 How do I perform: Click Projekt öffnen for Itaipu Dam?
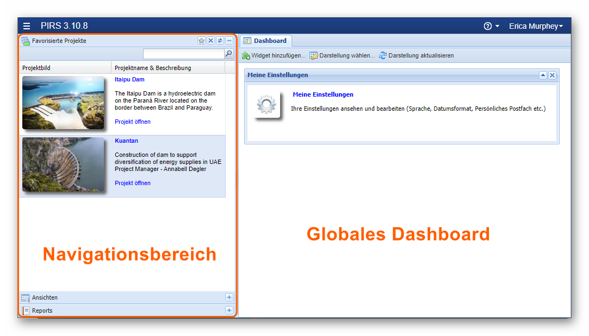[132, 122]
